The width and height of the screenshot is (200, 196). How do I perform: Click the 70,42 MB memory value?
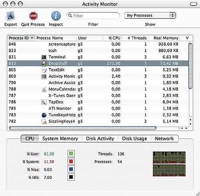pos(169,63)
